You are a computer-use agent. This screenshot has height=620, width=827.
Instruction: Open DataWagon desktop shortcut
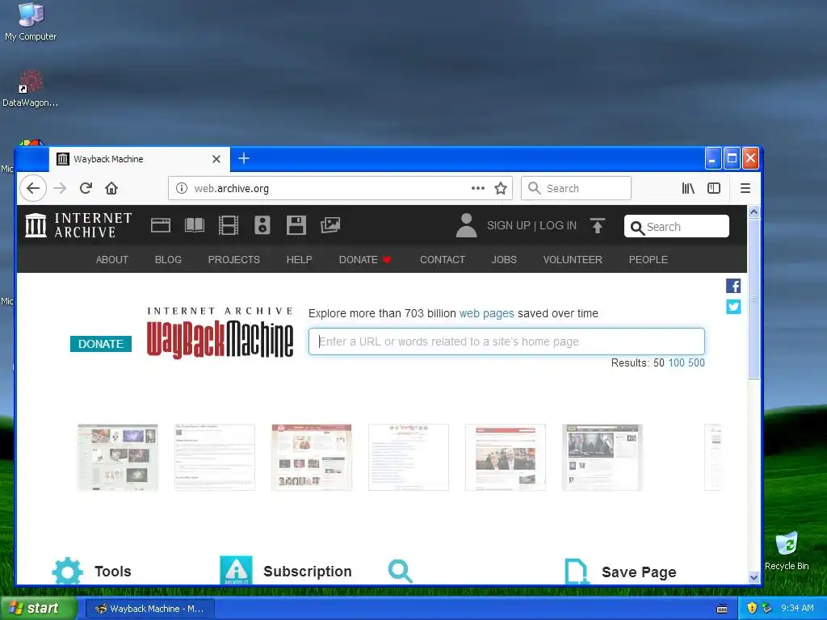[x=31, y=89]
